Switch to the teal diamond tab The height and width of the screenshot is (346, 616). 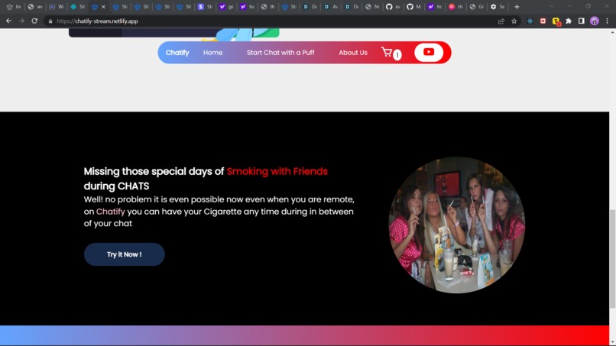point(77,7)
